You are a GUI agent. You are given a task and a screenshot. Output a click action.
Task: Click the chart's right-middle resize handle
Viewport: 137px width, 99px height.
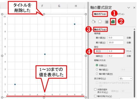pos(86,56)
